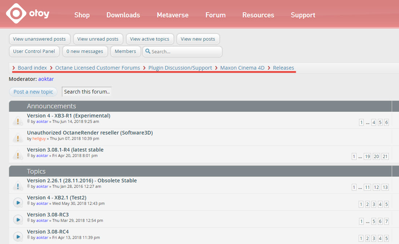
Task: Click View unread posts button
Action: coord(98,39)
